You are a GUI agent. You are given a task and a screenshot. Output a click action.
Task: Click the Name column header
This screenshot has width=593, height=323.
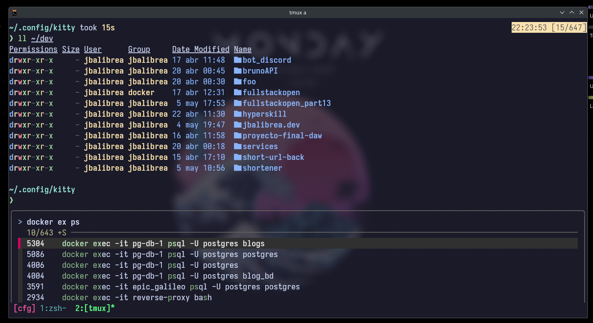pyautogui.click(x=243, y=49)
